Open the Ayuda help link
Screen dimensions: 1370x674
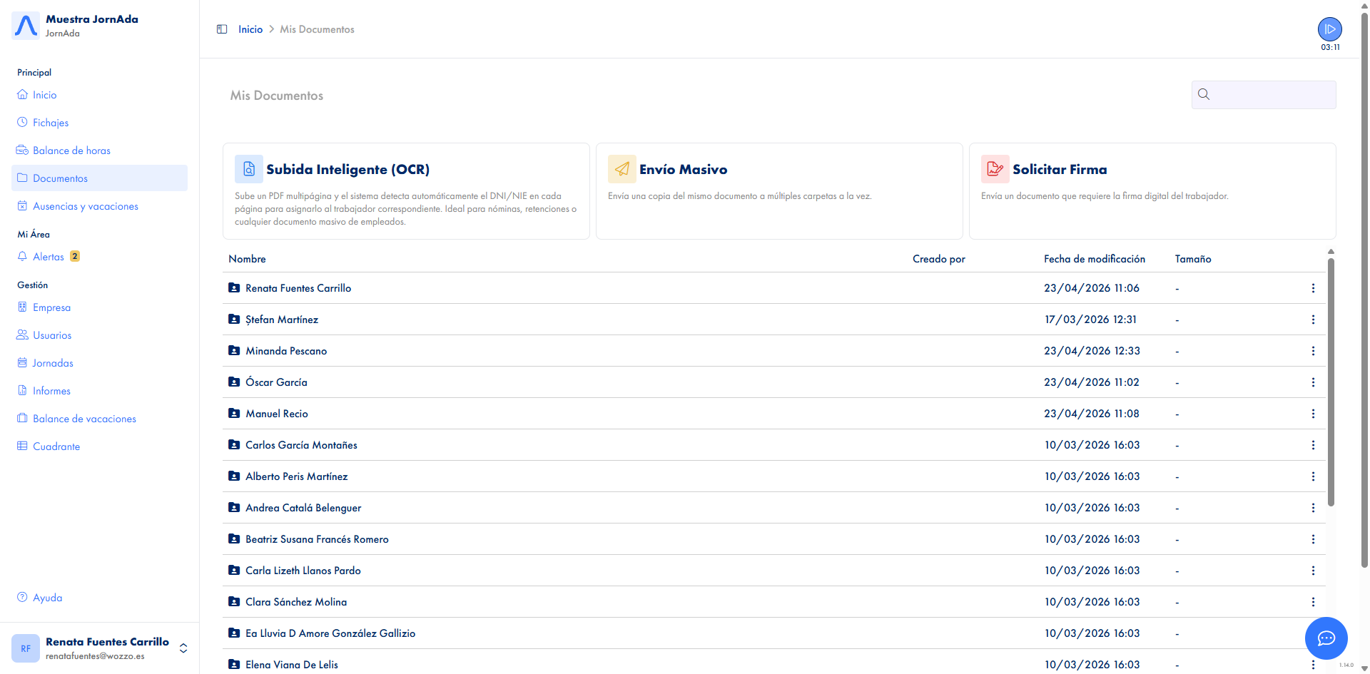(47, 598)
